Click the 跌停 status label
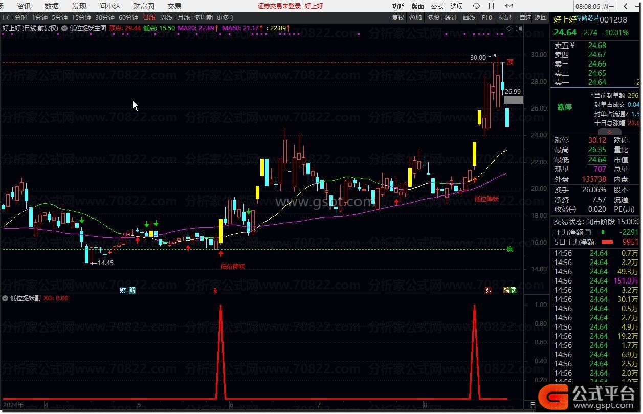The image size is (643, 414). pyautogui.click(x=565, y=107)
